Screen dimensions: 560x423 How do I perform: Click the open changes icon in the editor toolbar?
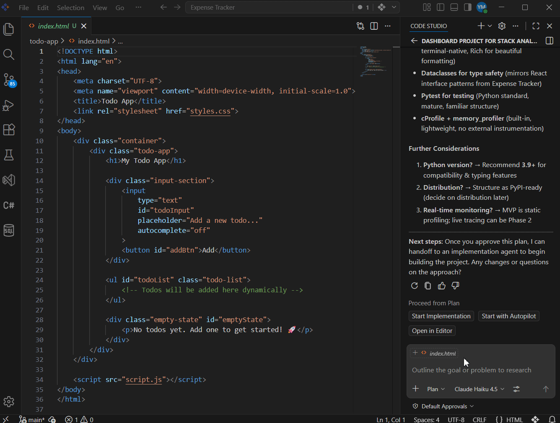360,26
